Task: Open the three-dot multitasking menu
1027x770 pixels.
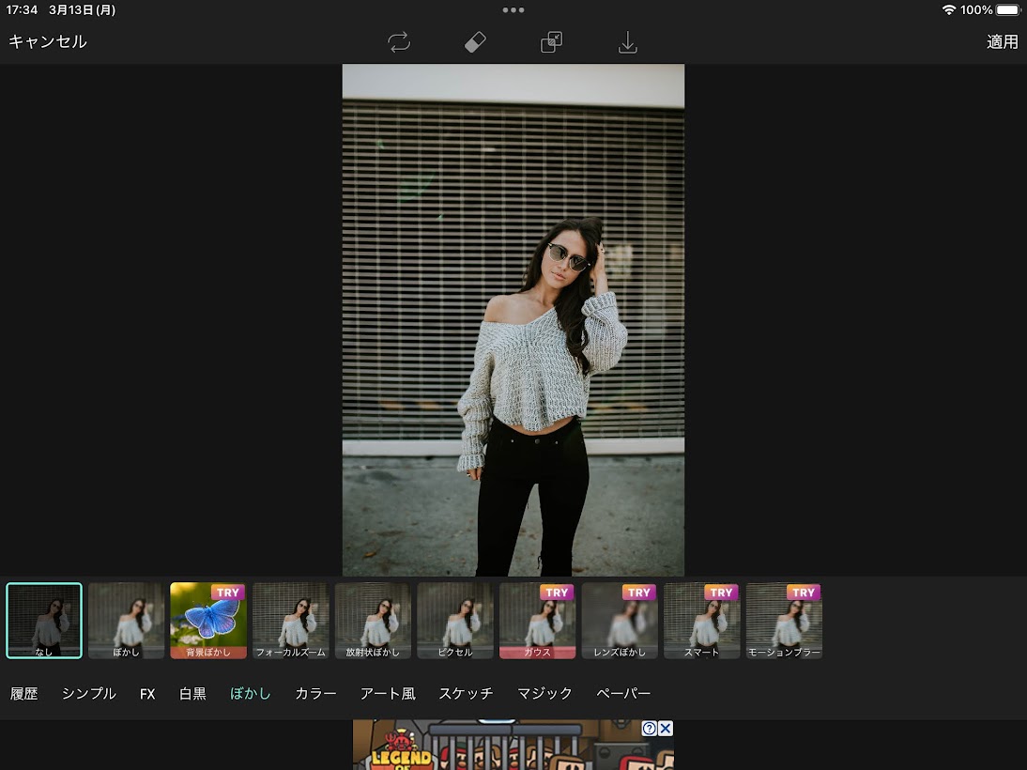Action: pyautogui.click(x=513, y=10)
